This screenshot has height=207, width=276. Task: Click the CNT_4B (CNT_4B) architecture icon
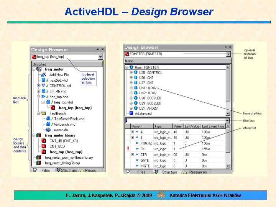44,141
